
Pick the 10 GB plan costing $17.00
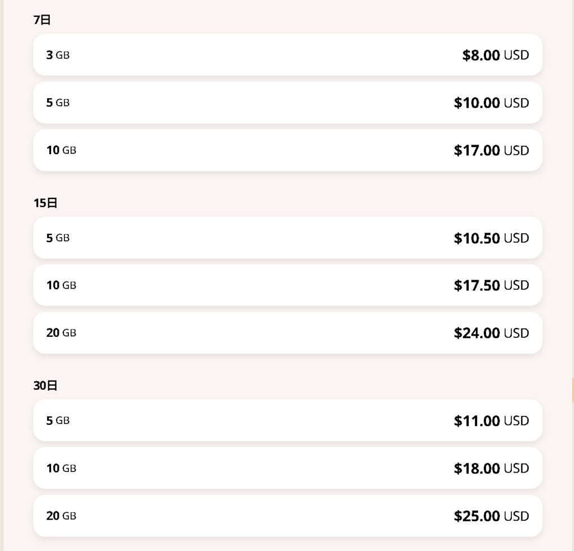pos(288,150)
